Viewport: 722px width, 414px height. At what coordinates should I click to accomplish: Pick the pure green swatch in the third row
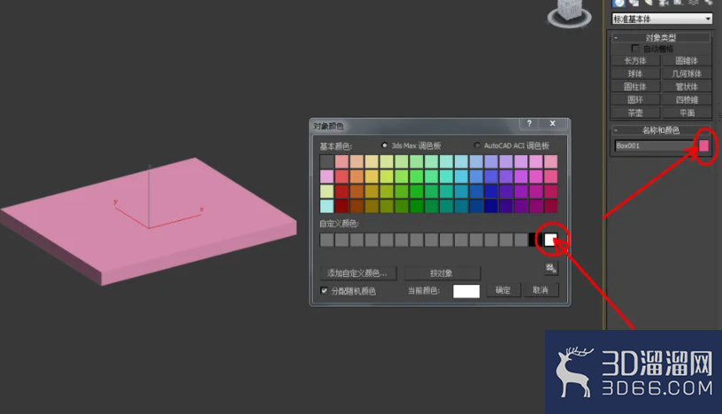point(416,191)
